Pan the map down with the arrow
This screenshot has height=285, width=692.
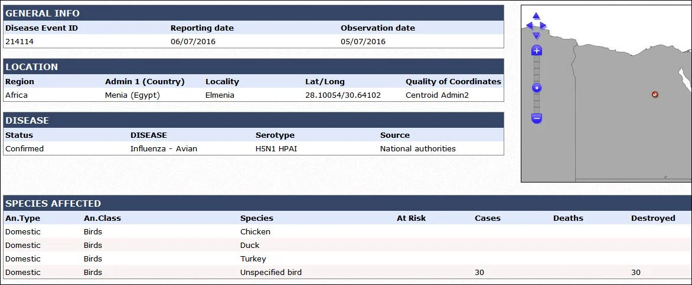(536, 35)
